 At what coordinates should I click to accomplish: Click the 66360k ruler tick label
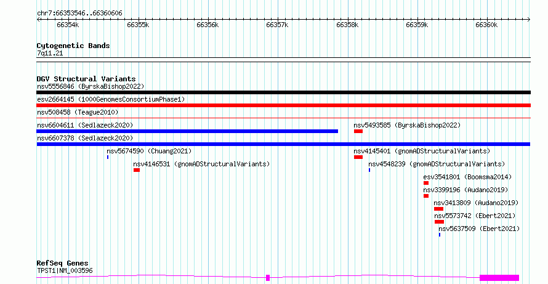(486, 25)
